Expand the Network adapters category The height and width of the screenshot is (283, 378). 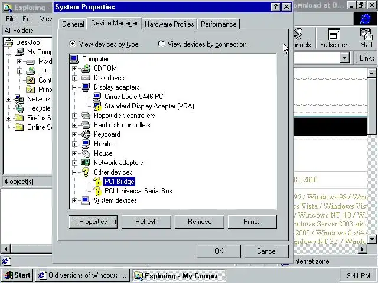click(x=75, y=163)
